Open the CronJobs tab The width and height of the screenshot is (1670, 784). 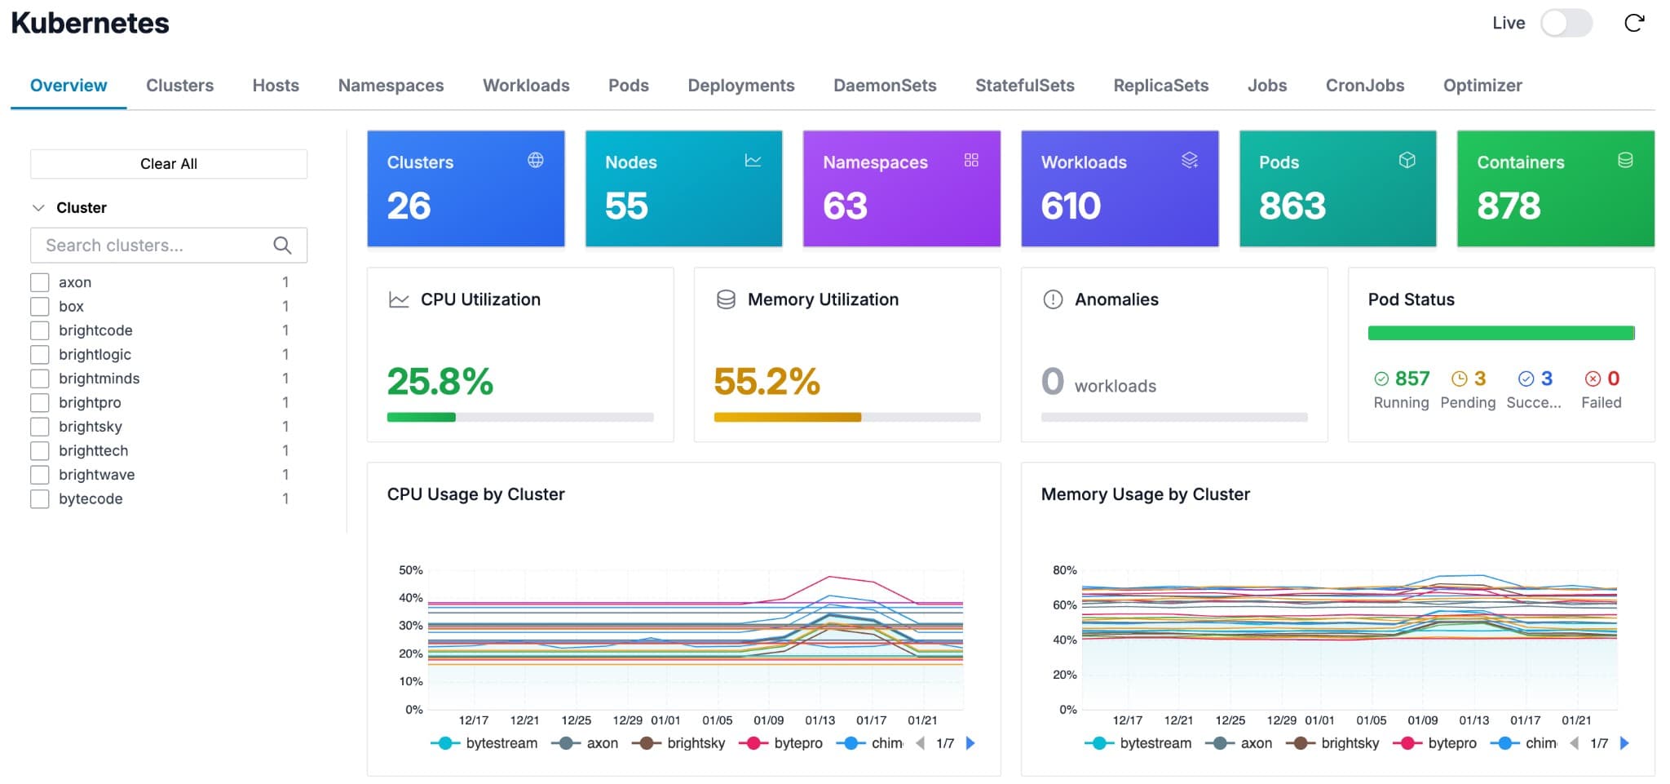coord(1364,85)
